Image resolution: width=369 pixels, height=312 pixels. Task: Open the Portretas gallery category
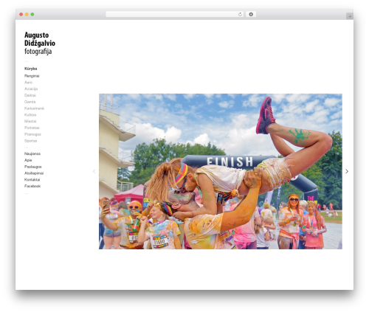[x=32, y=128]
